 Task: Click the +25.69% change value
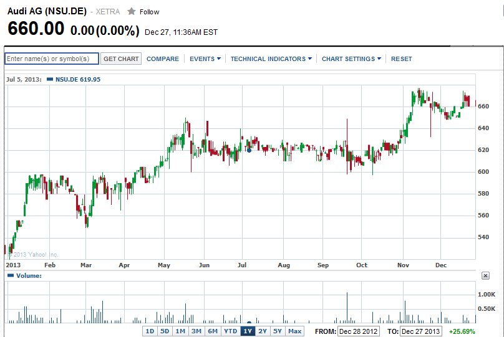point(462,331)
